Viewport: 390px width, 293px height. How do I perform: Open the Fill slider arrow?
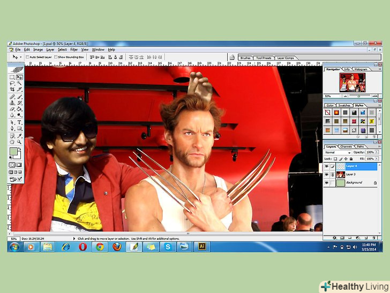377,159
